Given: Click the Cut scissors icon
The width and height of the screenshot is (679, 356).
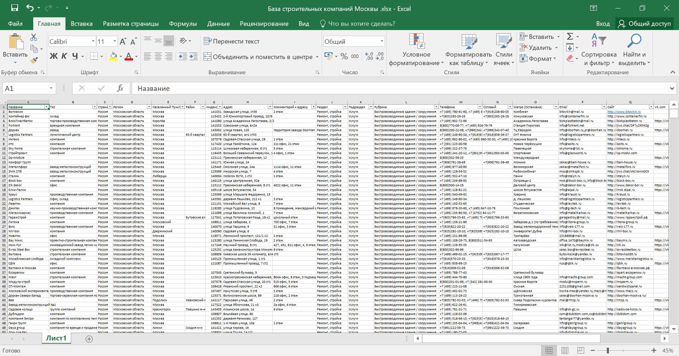Looking at the screenshot, I should [34, 37].
